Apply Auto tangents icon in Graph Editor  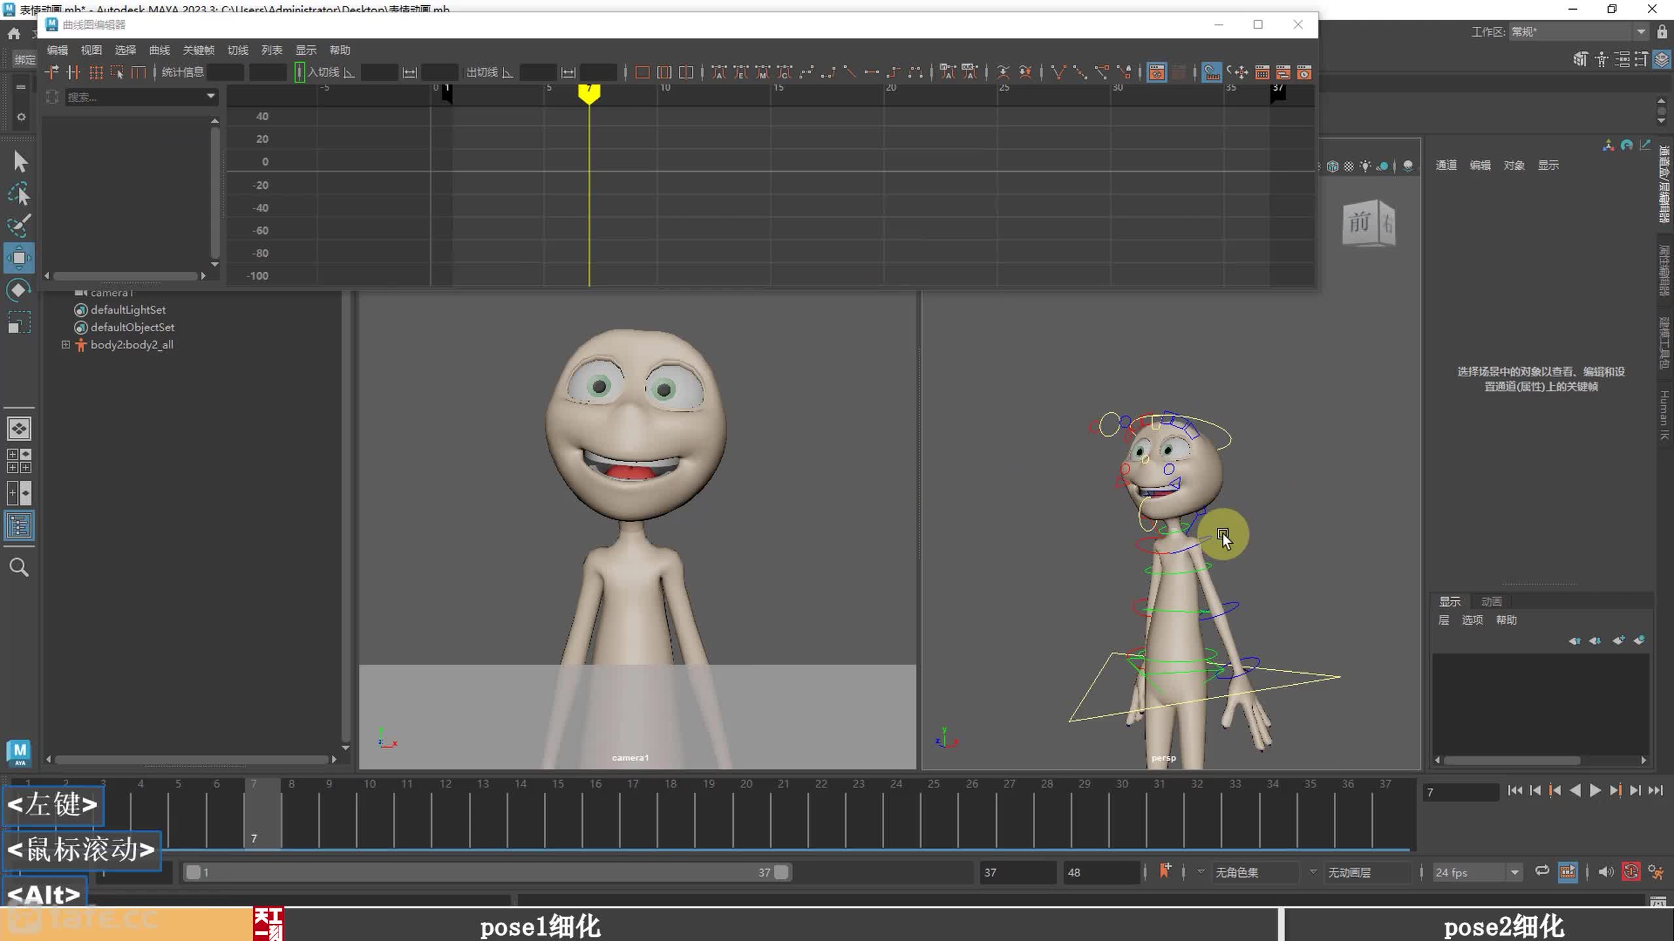point(719,72)
